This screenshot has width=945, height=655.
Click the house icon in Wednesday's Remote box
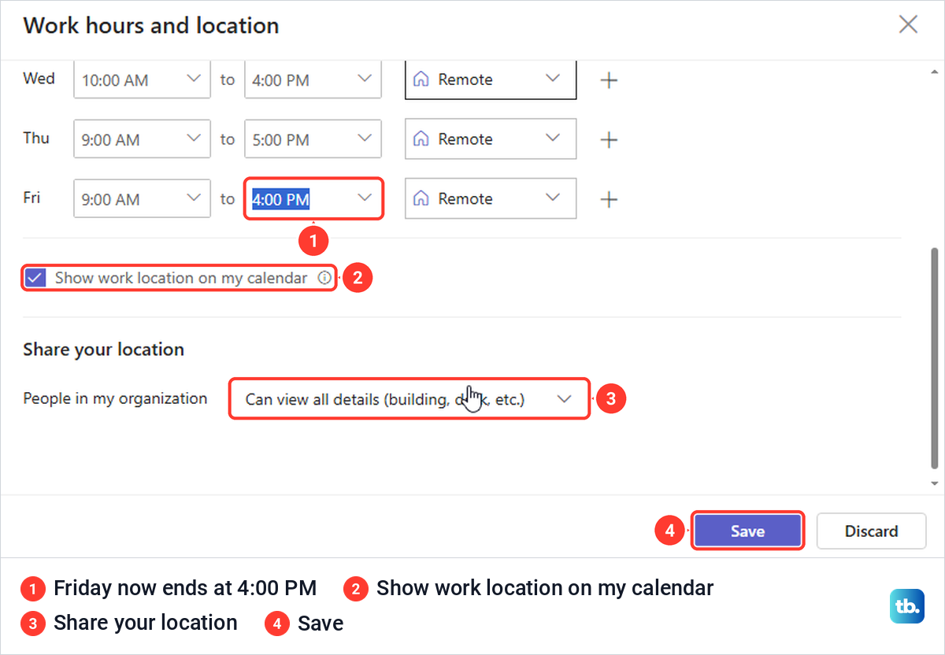click(421, 80)
